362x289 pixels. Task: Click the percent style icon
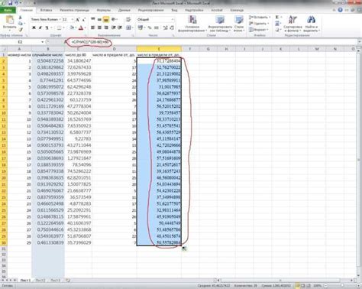(x=150, y=28)
